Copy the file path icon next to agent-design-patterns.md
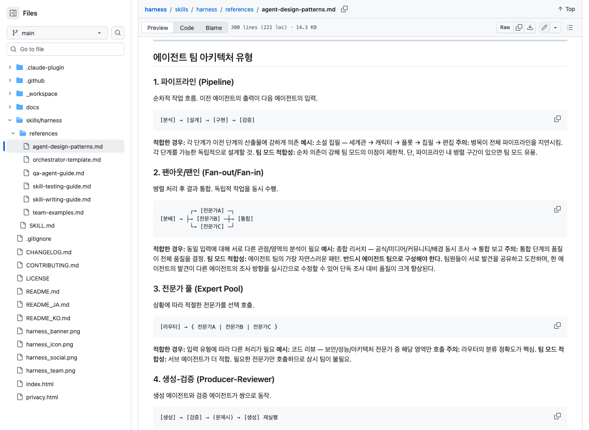The width and height of the screenshot is (589, 430). pyautogui.click(x=344, y=9)
